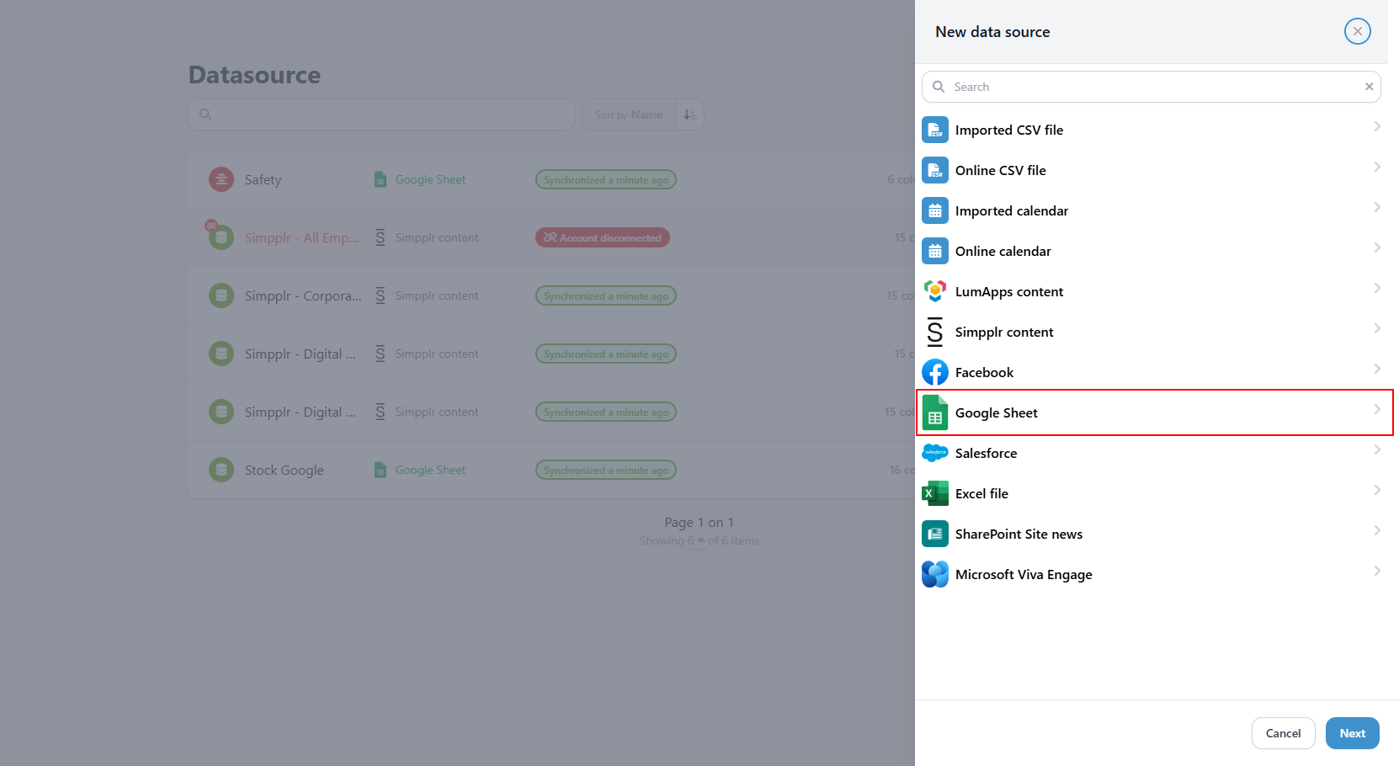This screenshot has height=766, width=1399.
Task: Open the Sort by Name dropdown
Action: coord(629,114)
